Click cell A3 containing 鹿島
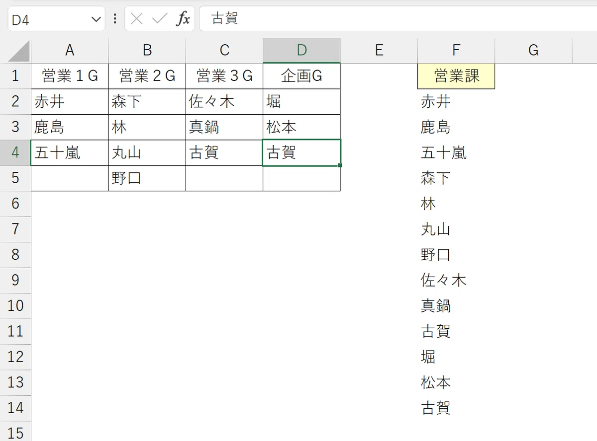The image size is (597, 441). pos(70,127)
